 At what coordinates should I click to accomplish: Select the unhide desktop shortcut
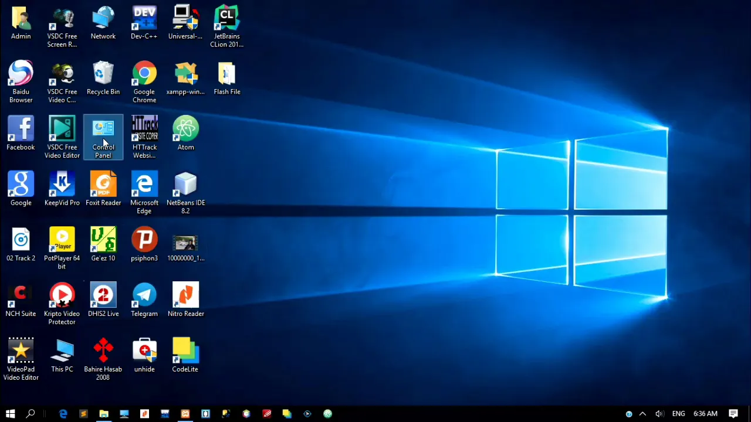[x=144, y=356]
